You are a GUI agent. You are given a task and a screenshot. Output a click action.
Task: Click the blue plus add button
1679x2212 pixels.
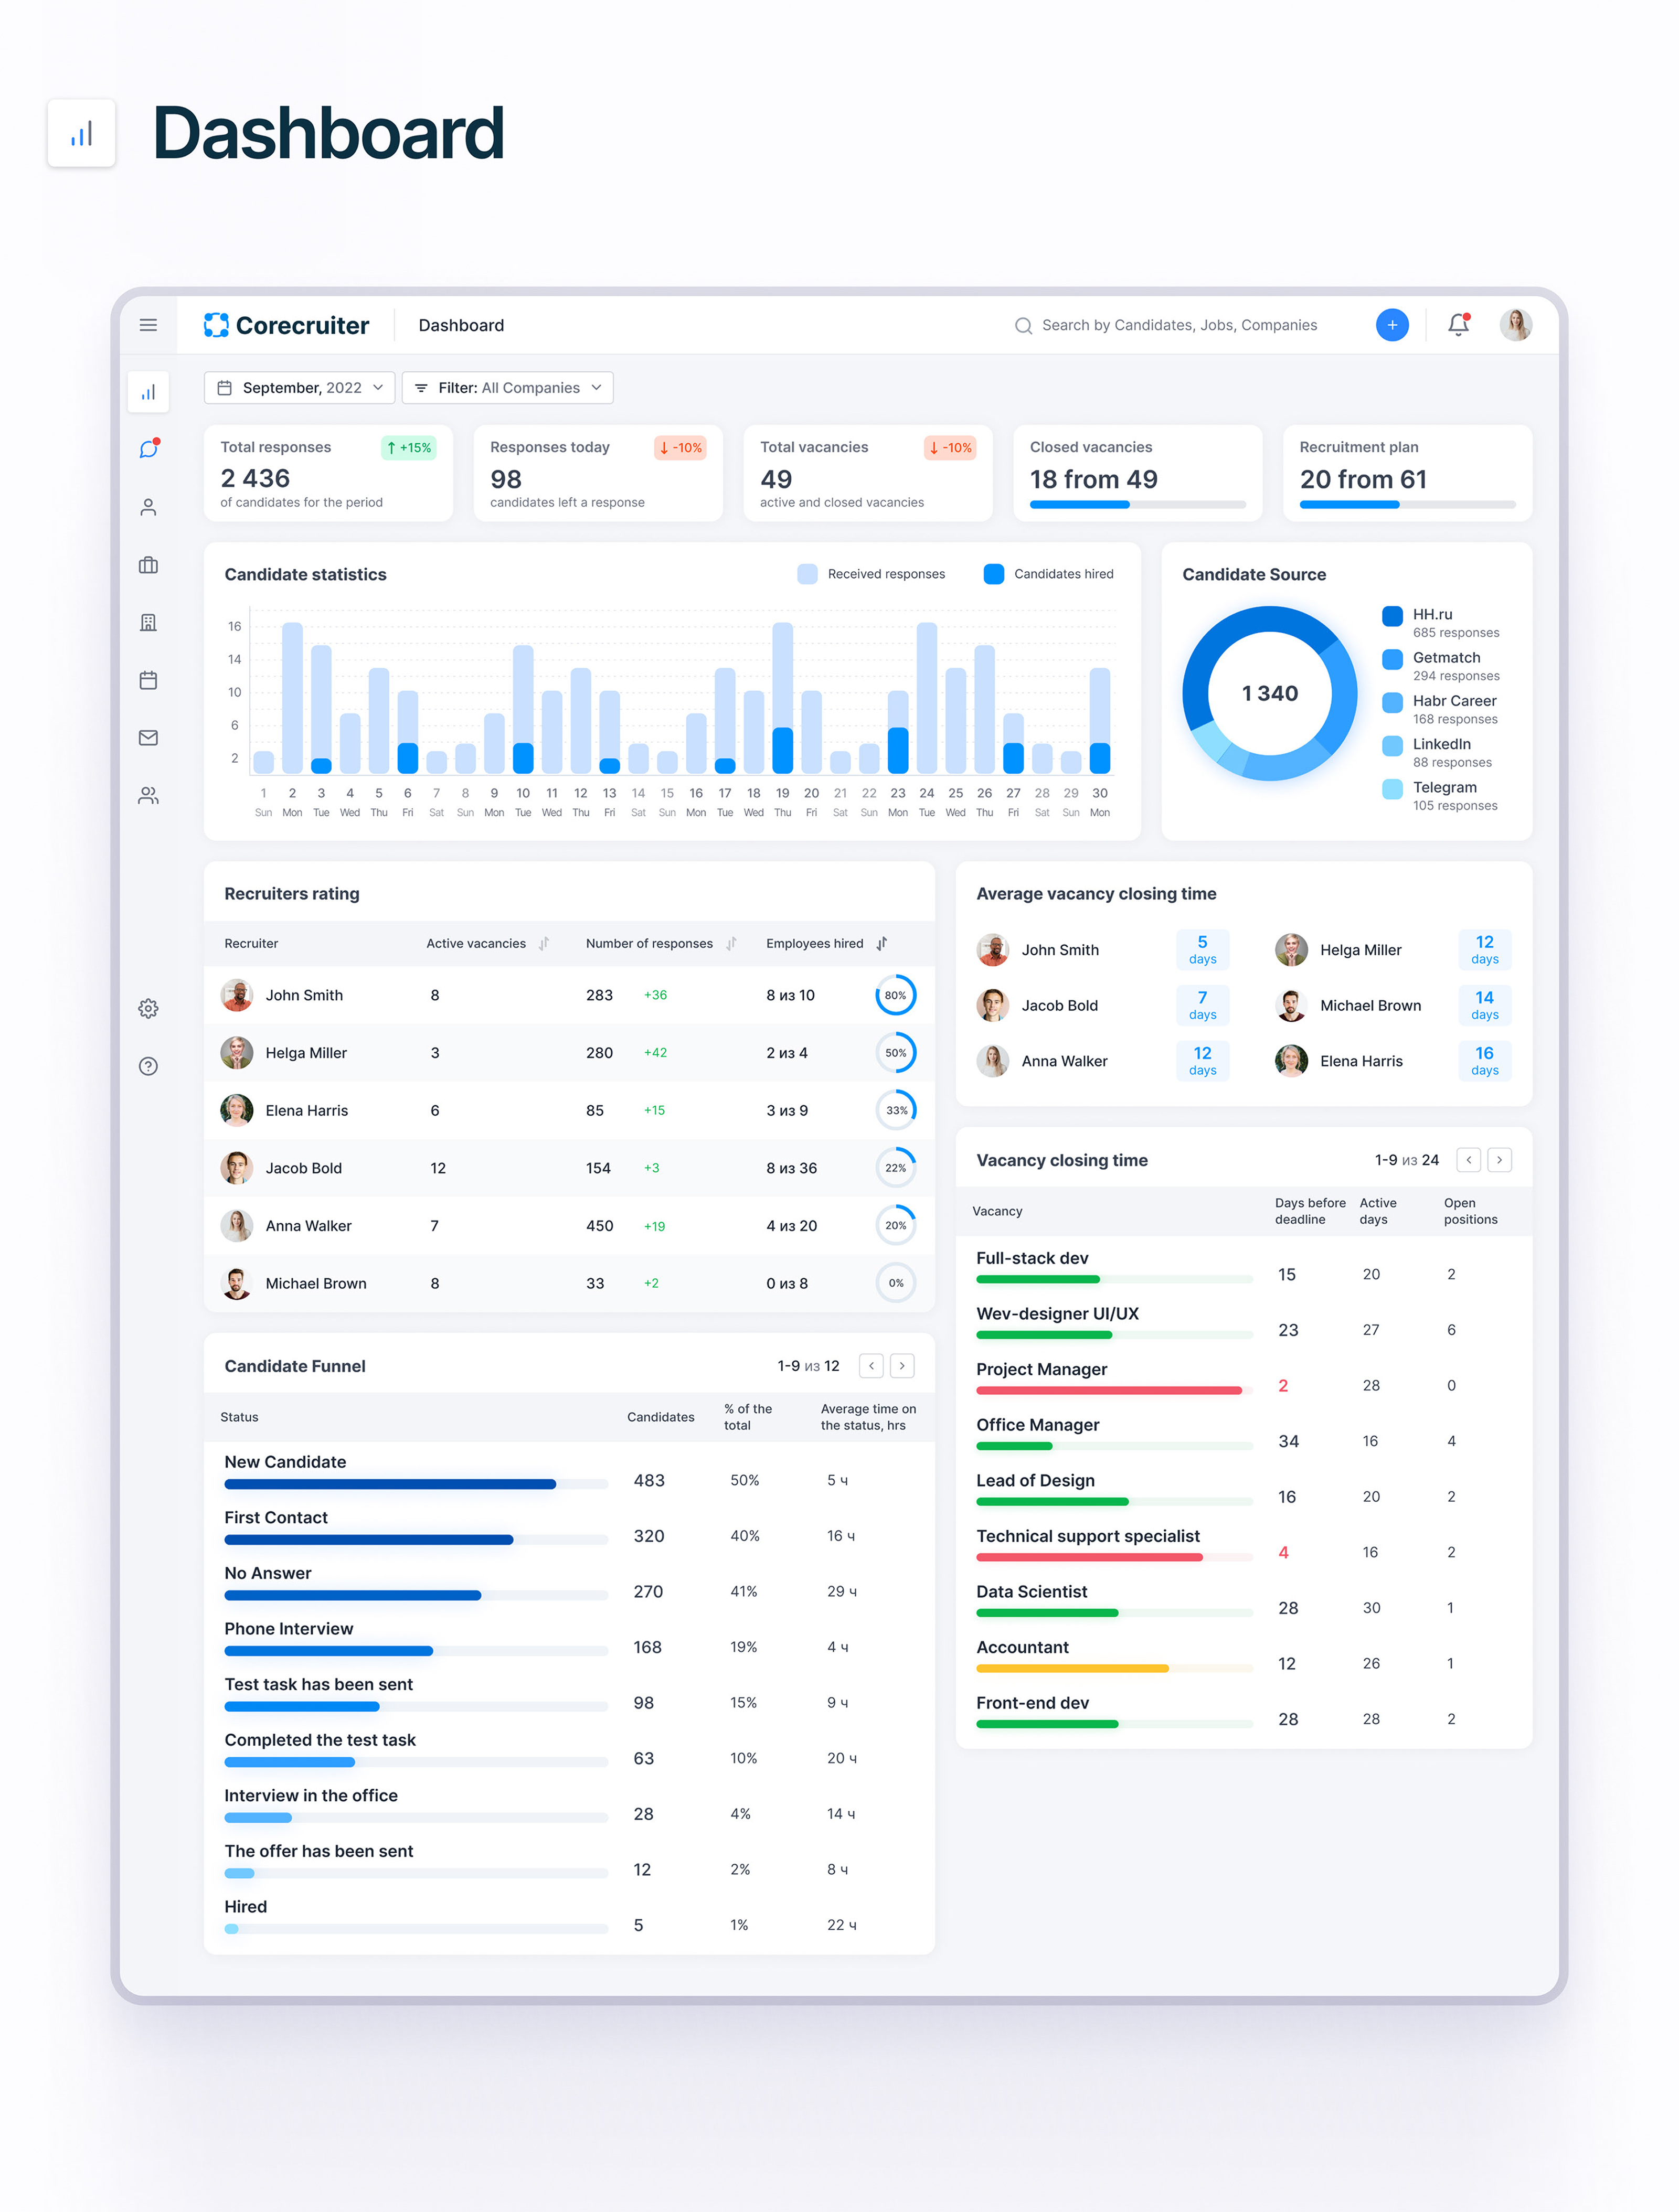1391,325
